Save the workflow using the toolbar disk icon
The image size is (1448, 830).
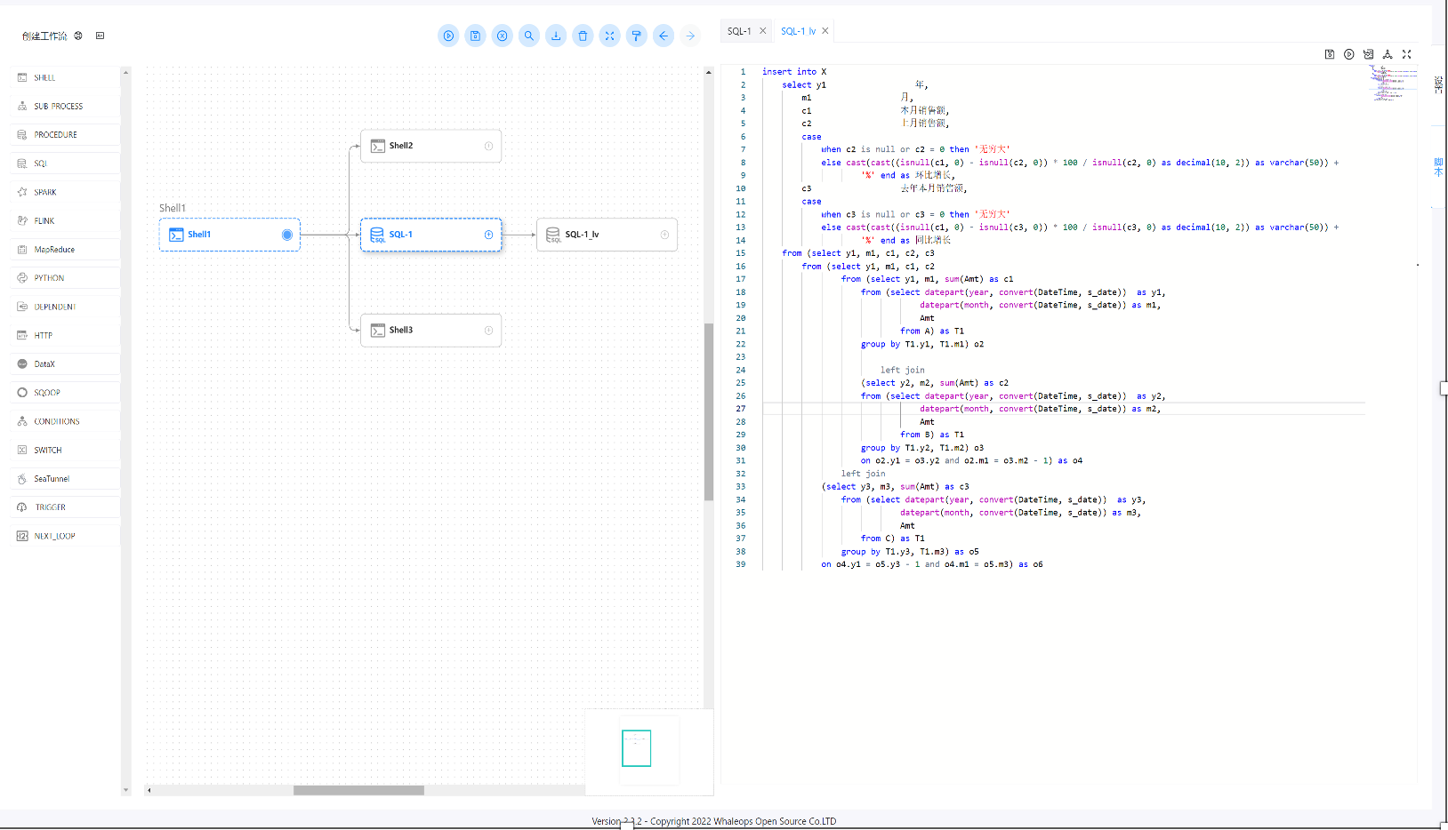[475, 36]
